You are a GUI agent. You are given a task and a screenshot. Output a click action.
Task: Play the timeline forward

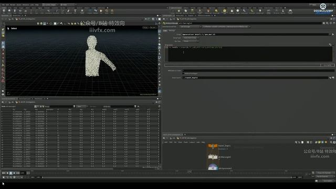point(14,173)
